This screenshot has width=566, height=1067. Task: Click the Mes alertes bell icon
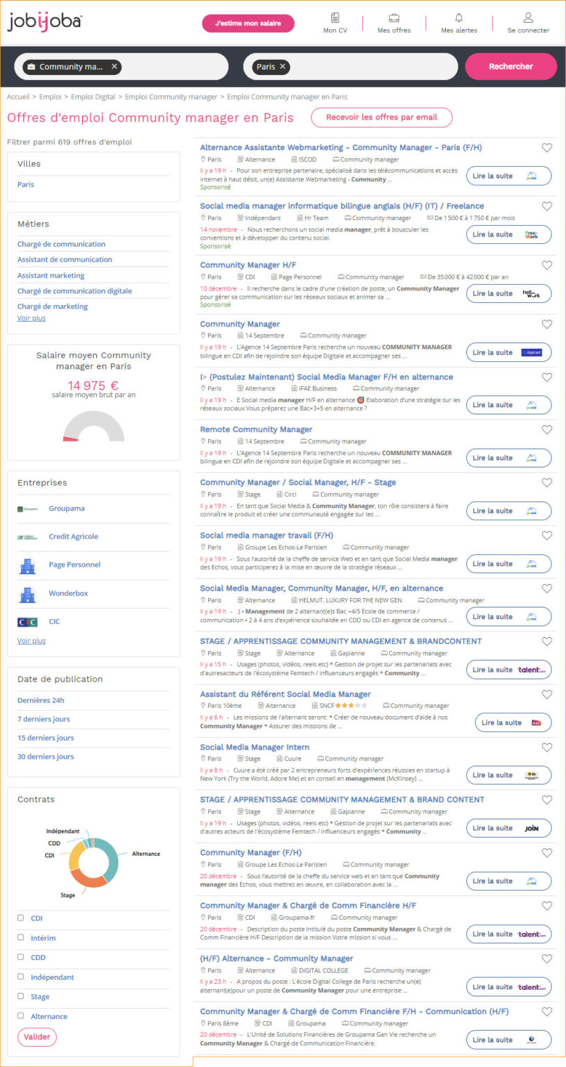[x=458, y=17]
